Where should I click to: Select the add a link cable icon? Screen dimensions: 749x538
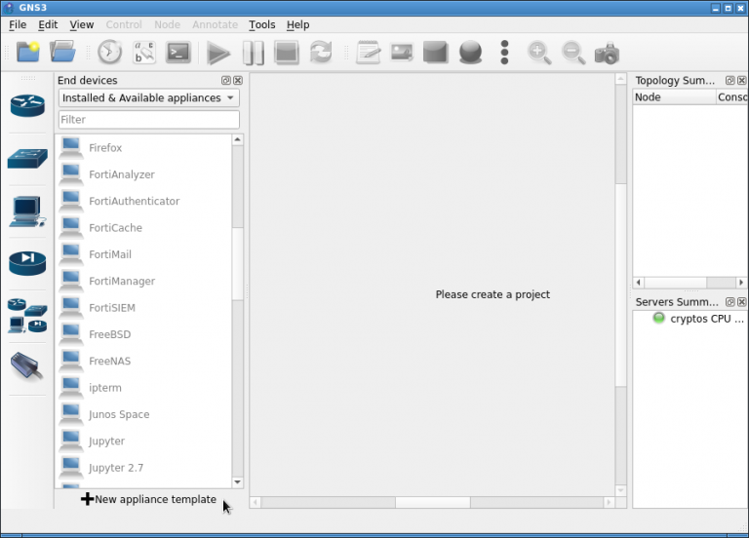27,366
